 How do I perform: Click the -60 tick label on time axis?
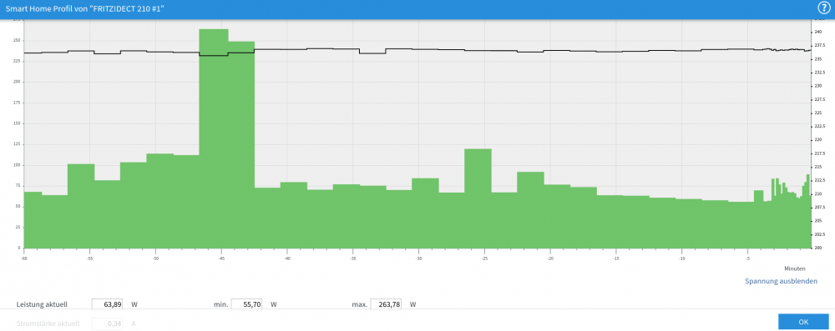coord(24,258)
